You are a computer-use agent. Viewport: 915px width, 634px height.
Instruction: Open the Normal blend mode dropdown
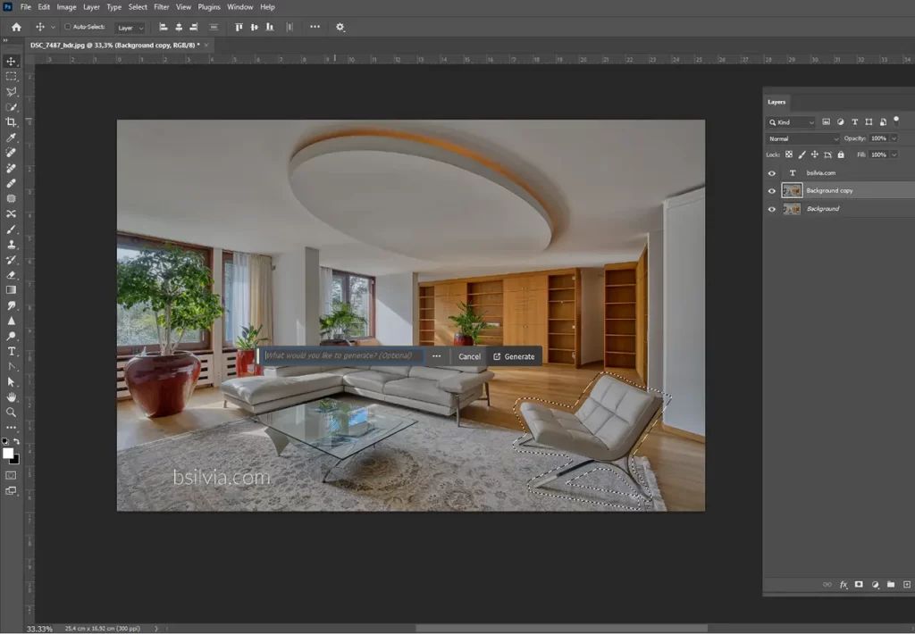click(x=802, y=138)
